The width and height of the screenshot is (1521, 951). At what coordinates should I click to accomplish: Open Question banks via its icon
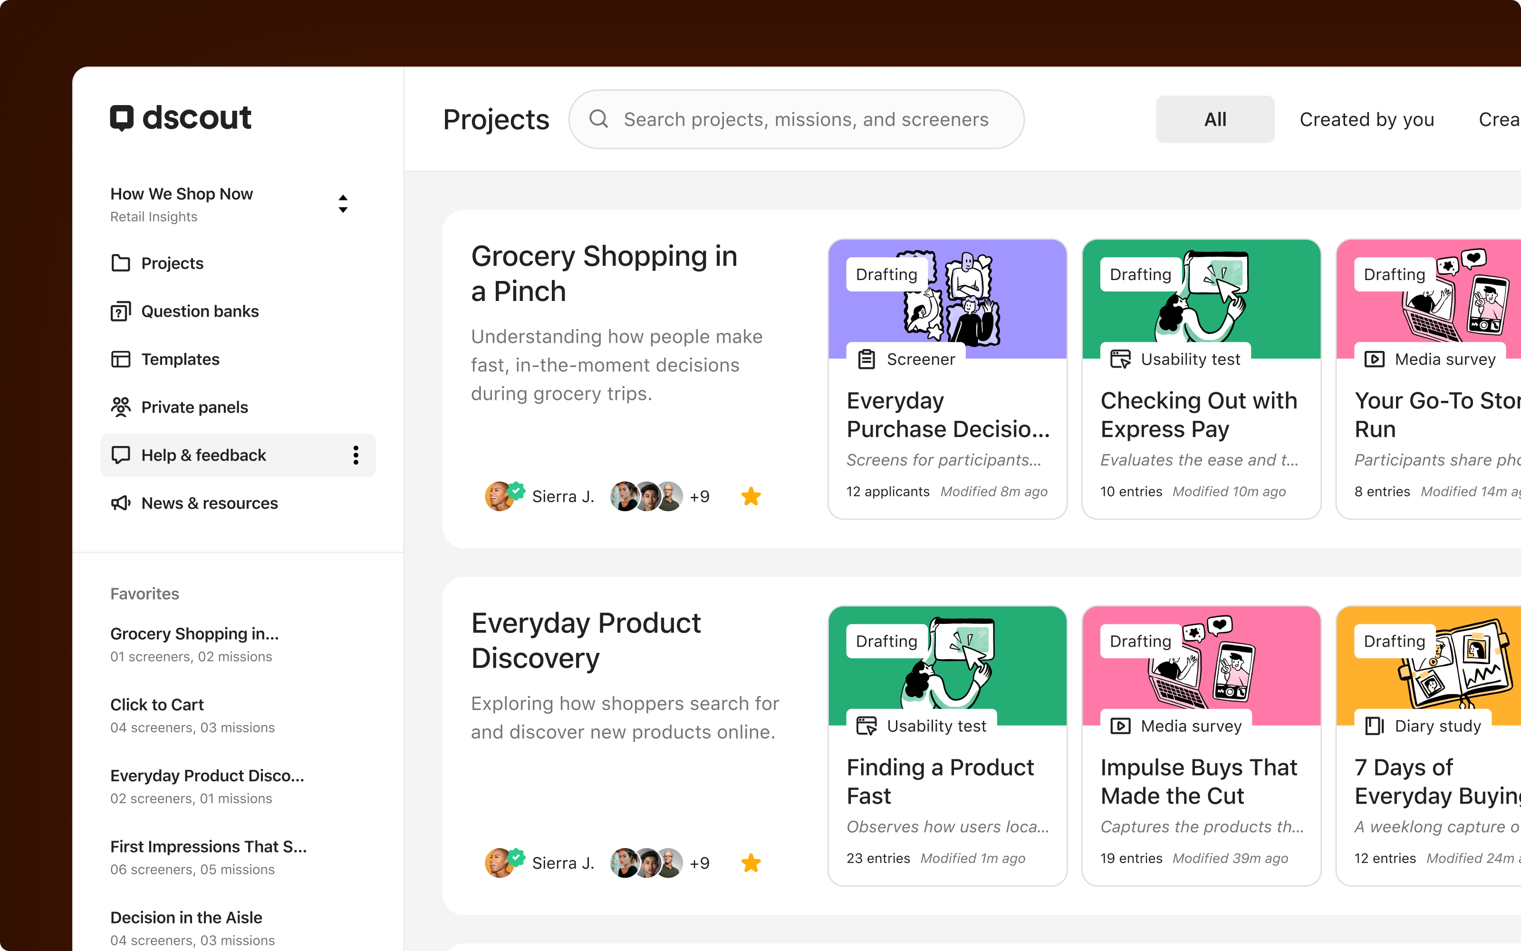121,311
